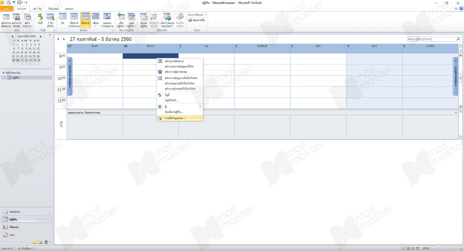This screenshot has width=464, height=251.
Task: Show Next 7 Days (7 วันถัดไป)
Action: pos(50,20)
